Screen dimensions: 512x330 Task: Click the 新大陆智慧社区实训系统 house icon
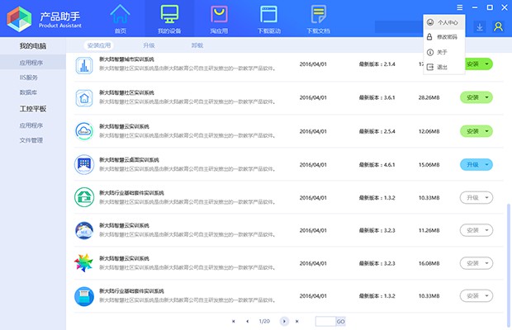[84, 98]
